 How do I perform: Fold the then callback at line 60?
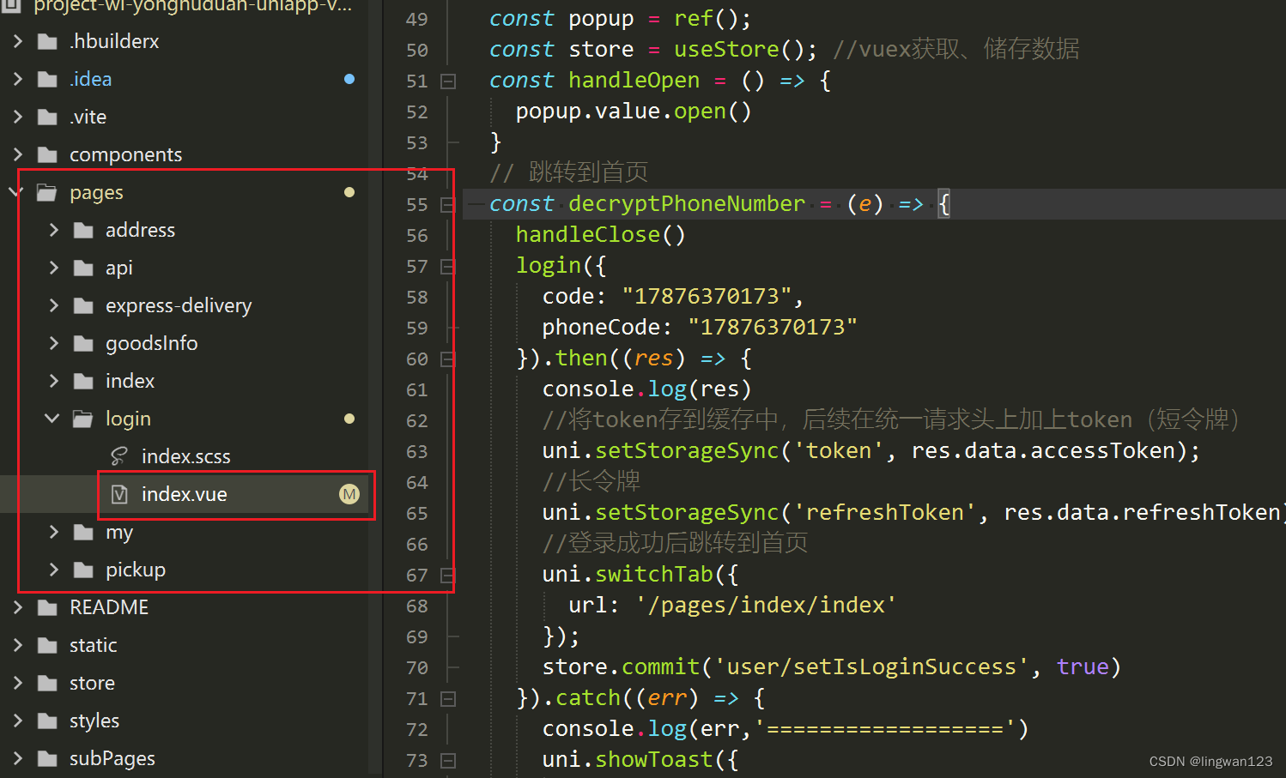click(x=448, y=359)
